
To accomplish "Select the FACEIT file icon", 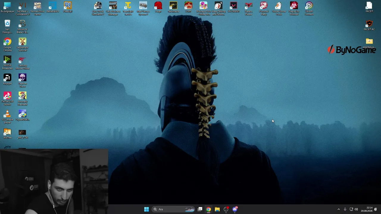I will click(369, 8).
